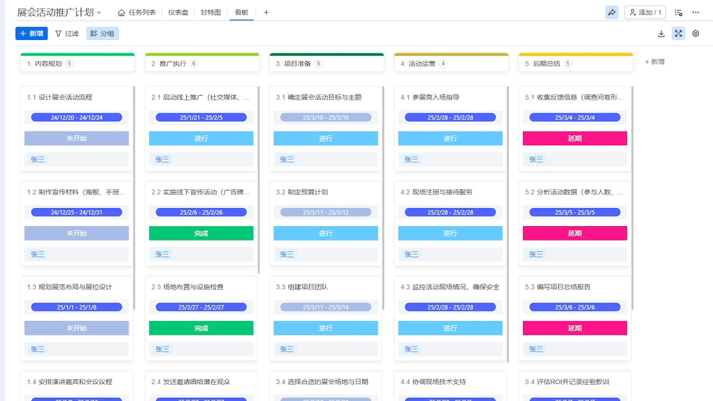Open board settings via the gear icon
713x401 pixels.
(695, 33)
